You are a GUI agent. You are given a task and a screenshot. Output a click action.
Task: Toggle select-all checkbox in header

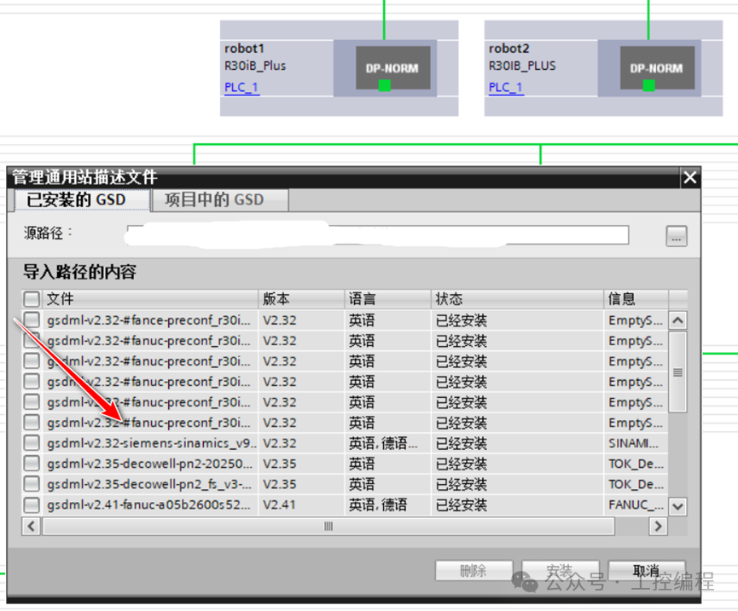pos(32,299)
